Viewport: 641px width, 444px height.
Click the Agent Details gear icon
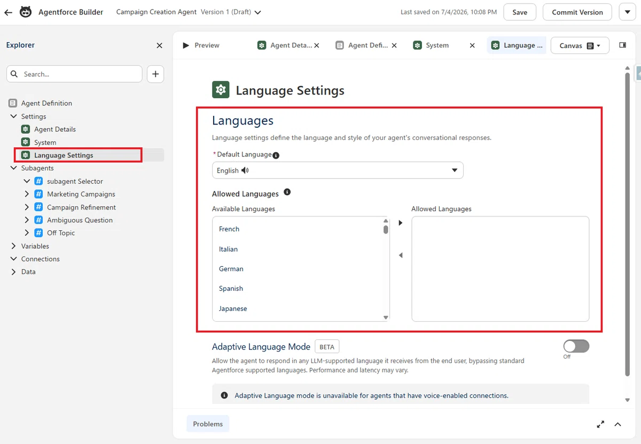(26, 129)
